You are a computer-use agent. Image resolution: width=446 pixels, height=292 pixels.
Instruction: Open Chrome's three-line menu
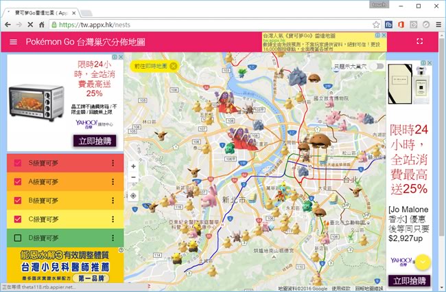[437, 24]
